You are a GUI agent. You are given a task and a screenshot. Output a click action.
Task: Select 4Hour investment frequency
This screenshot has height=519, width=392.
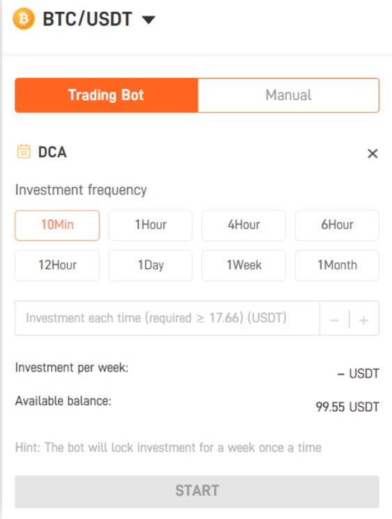click(x=244, y=225)
